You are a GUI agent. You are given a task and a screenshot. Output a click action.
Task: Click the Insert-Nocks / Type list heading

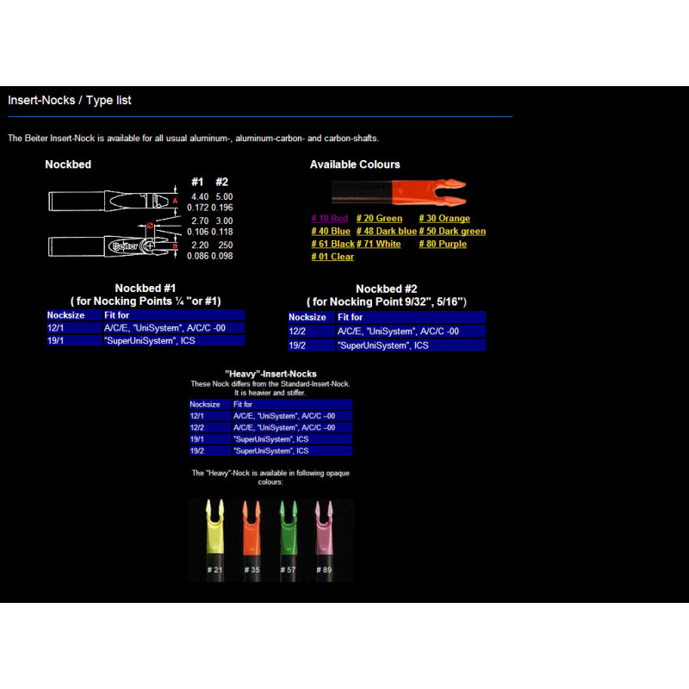pos(70,100)
